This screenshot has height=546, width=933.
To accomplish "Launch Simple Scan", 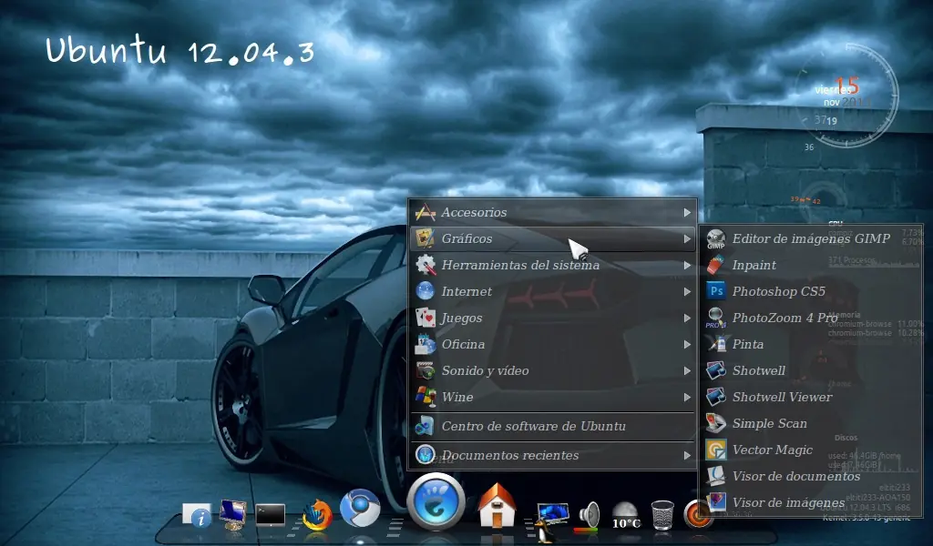I will pyautogui.click(x=811, y=424).
